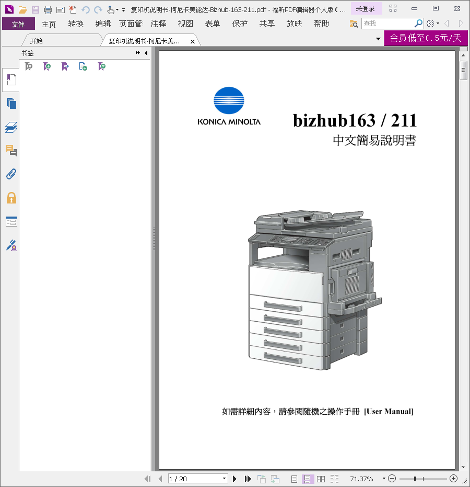
Task: Open the digital signatures sidebar panel
Action: pyautogui.click(x=11, y=245)
